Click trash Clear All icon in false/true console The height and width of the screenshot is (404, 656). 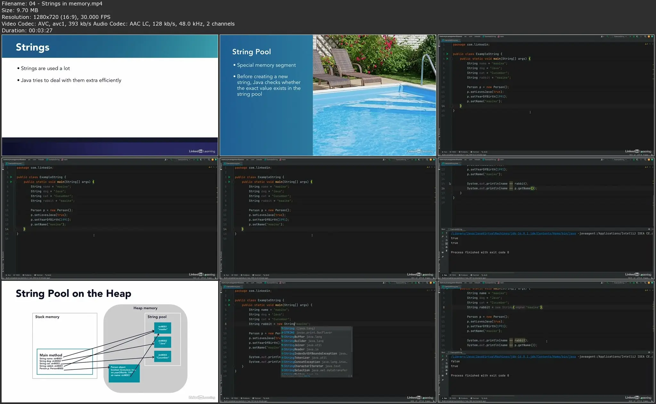click(447, 374)
